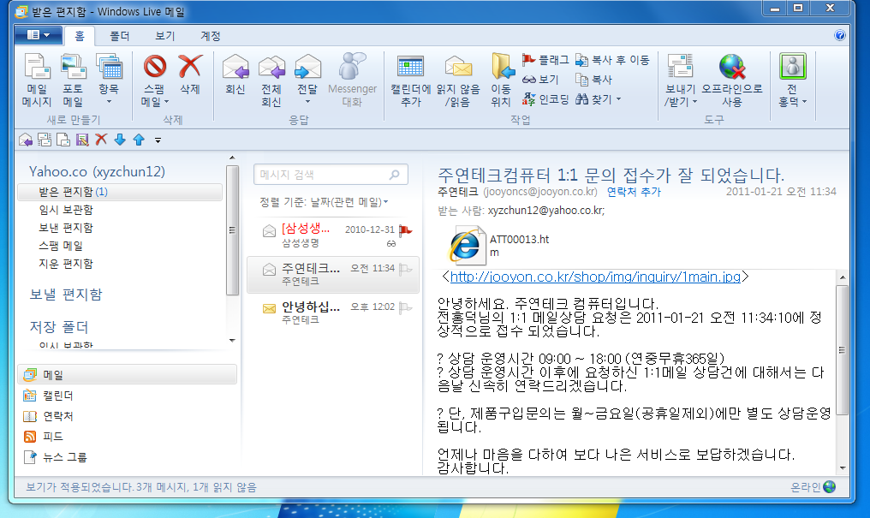Toggle 읽지 않음/읽음 status
The image size is (870, 518).
click(458, 80)
